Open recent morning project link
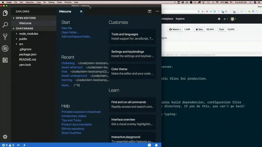Screen dimensions: 262x147 [67, 80]
